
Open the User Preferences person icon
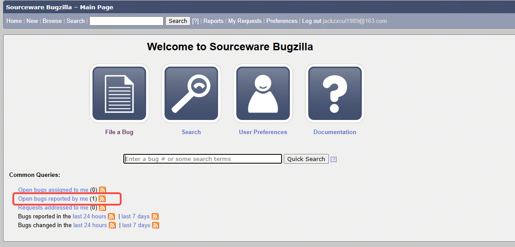tap(263, 94)
